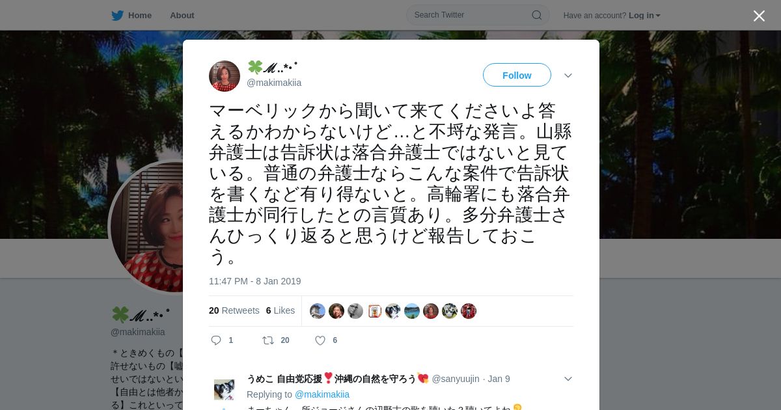Viewport: 781px width, 410px height.
Task: View the list of 6 Likes
Action: pos(281,310)
